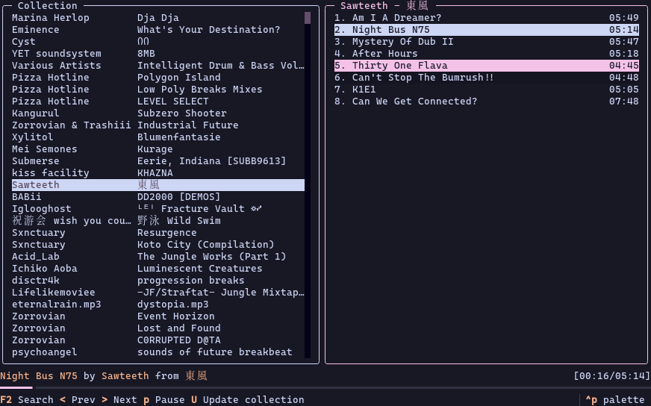Select eternalrain.mp3 album dystopia.mp3

[x=158, y=304]
